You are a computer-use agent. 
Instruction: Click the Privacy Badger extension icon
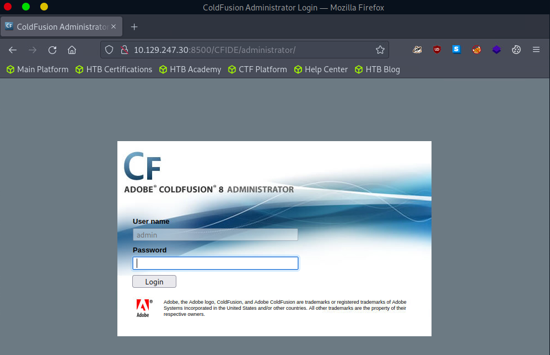(x=418, y=50)
